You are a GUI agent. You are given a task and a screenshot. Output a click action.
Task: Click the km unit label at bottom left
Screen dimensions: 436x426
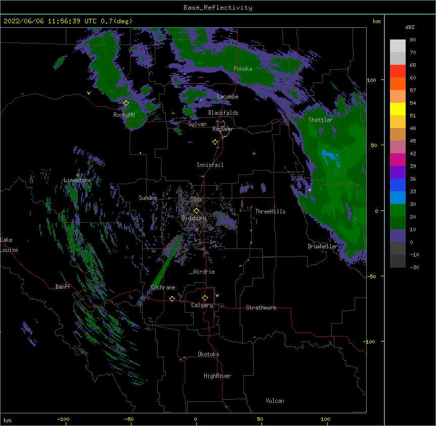click(8, 420)
